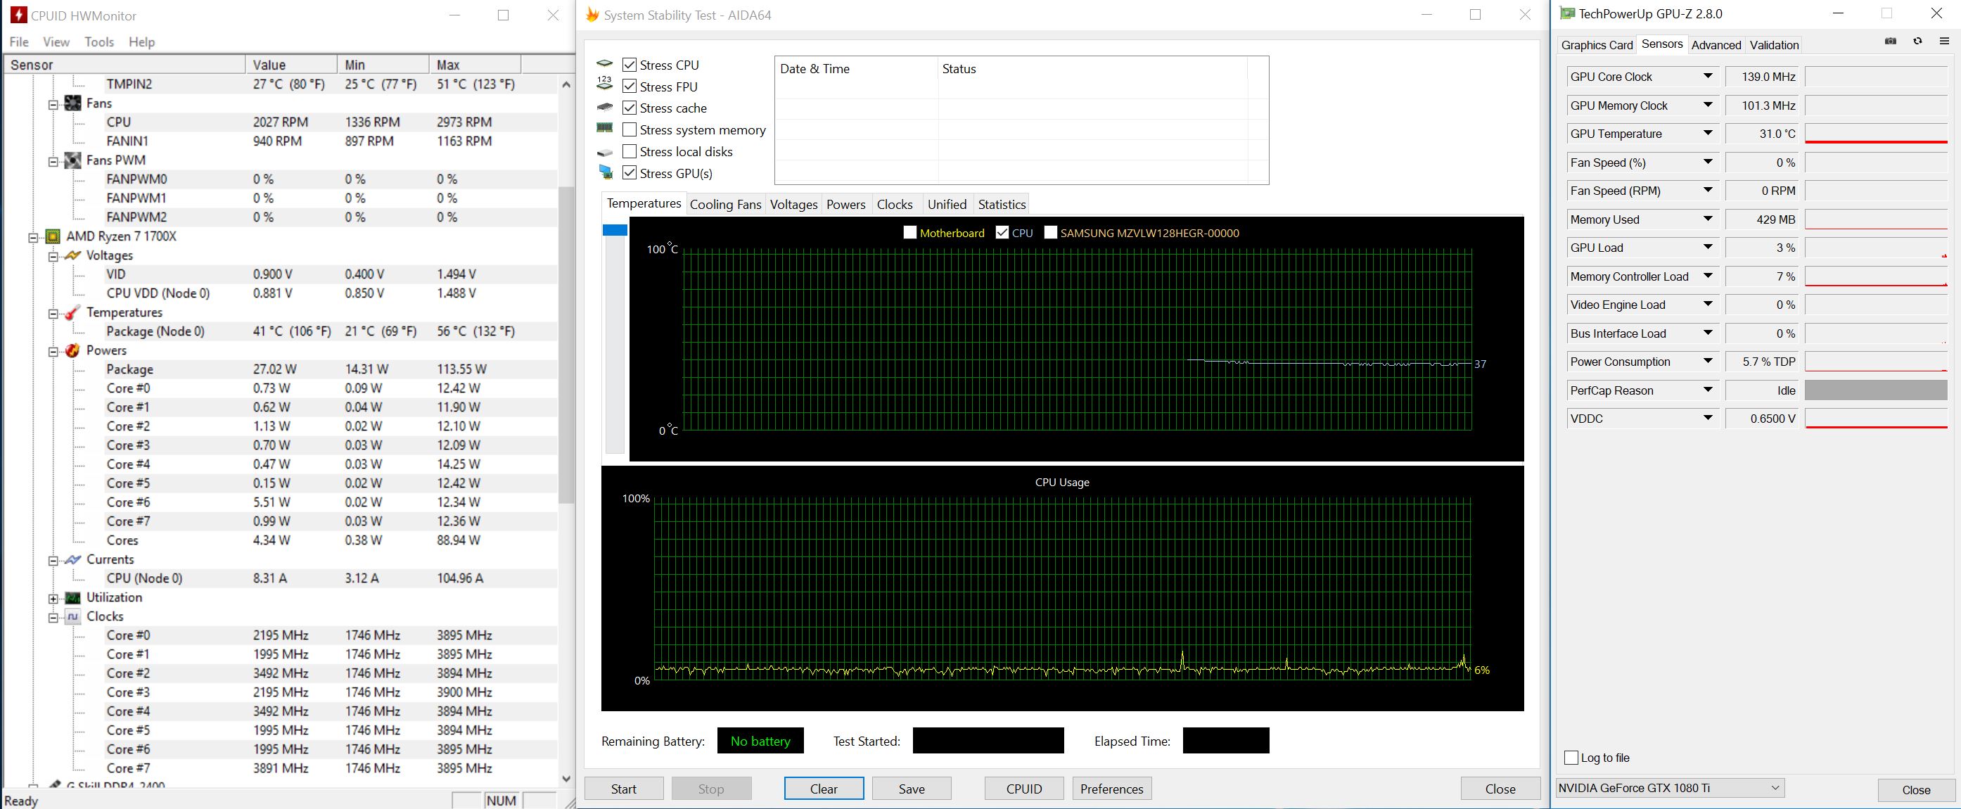The height and width of the screenshot is (809, 1961).
Task: Open the NVIDIA GeForce GTX 1080 Ti selector
Action: tap(1669, 789)
